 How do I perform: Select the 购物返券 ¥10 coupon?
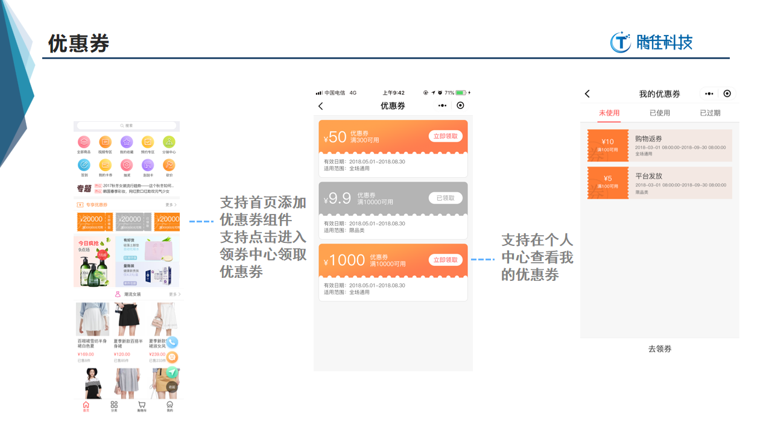click(x=660, y=145)
